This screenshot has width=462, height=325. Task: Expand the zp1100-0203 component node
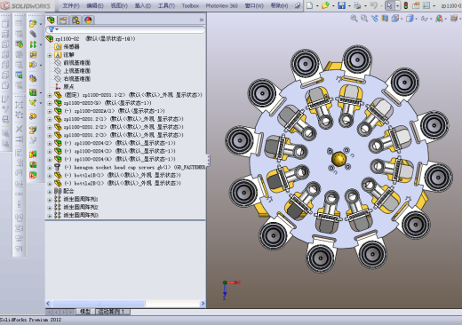click(50, 103)
